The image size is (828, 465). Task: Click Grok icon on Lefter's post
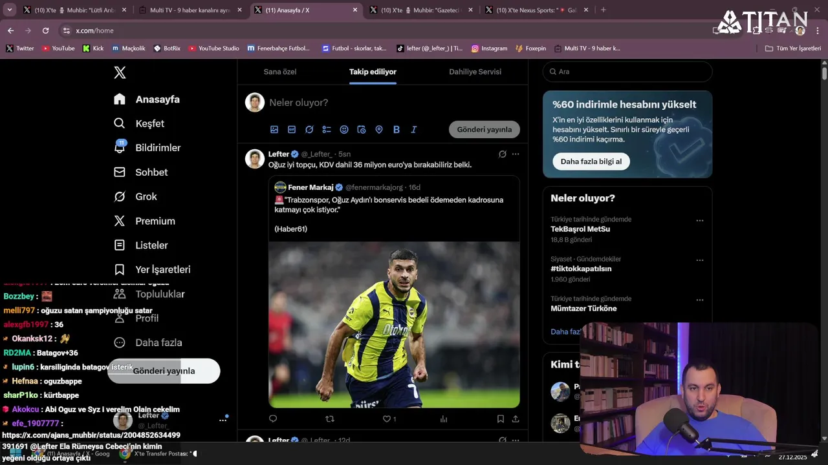pos(503,154)
